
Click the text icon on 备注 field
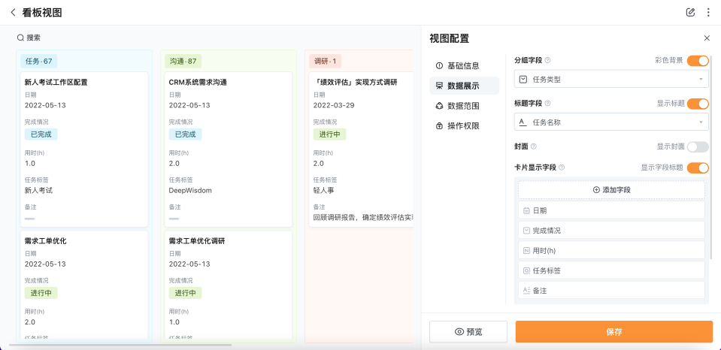click(527, 291)
